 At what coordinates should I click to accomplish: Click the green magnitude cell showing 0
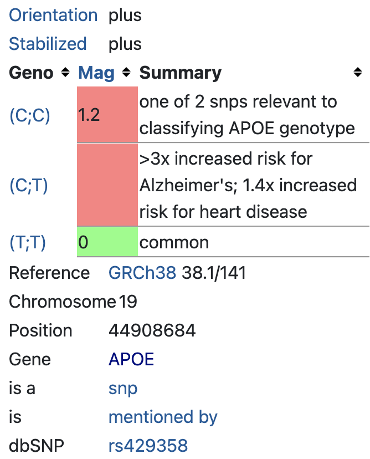107,242
